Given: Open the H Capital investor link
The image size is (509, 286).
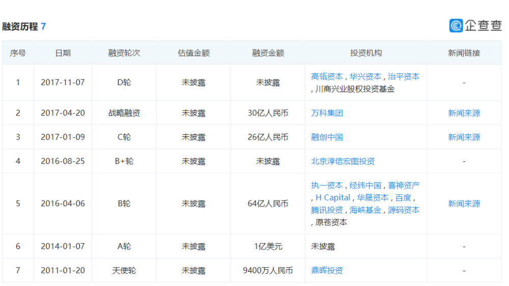Looking at the screenshot, I should (x=333, y=197).
